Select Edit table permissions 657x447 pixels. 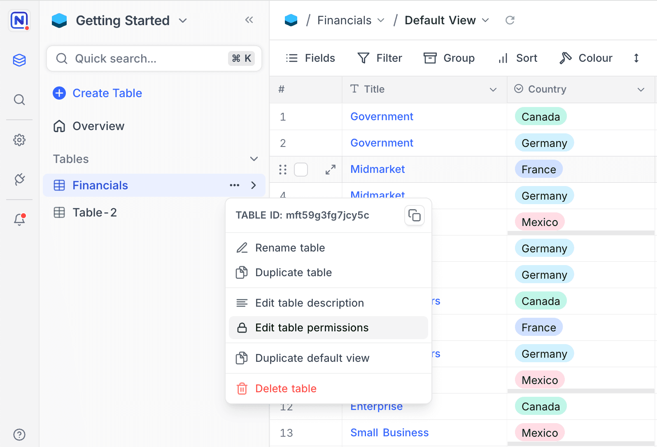click(x=312, y=328)
